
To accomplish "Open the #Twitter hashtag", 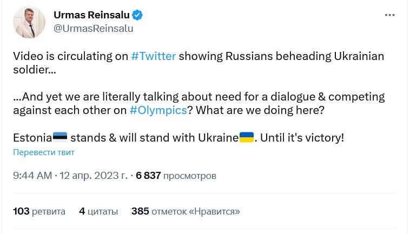I will tap(154, 57).
